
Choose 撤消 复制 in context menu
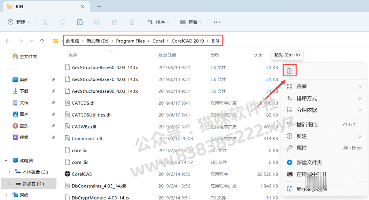(x=324, y=125)
